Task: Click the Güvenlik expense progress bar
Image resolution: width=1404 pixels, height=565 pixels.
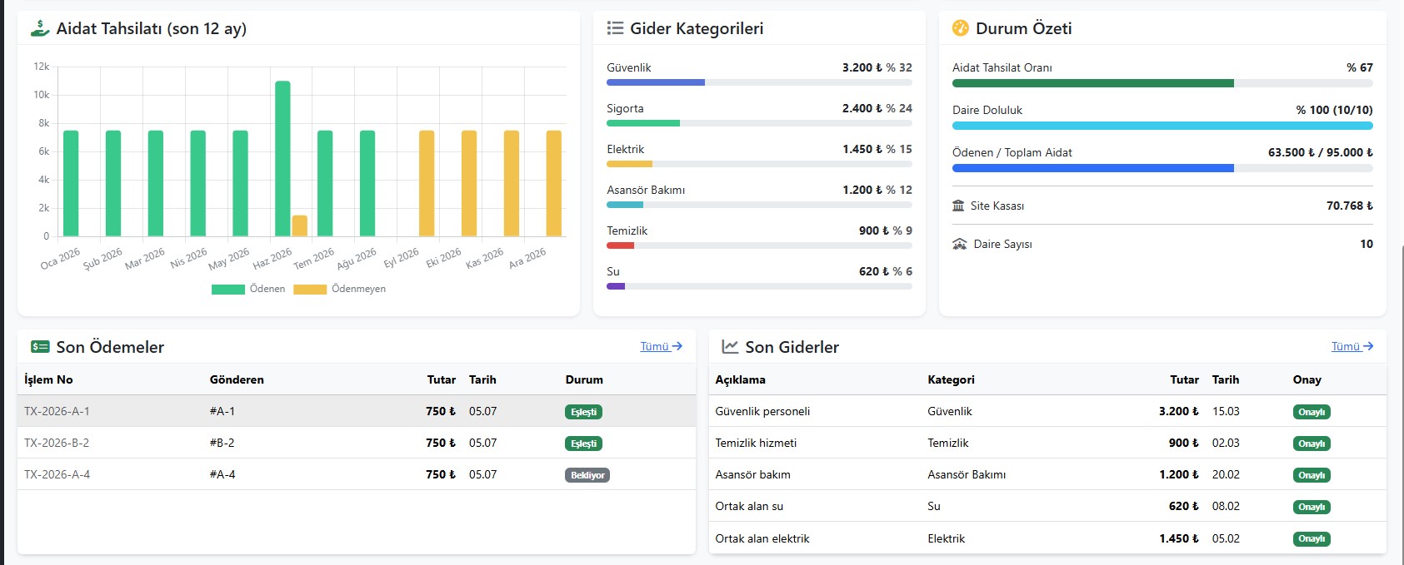Action: (x=759, y=82)
